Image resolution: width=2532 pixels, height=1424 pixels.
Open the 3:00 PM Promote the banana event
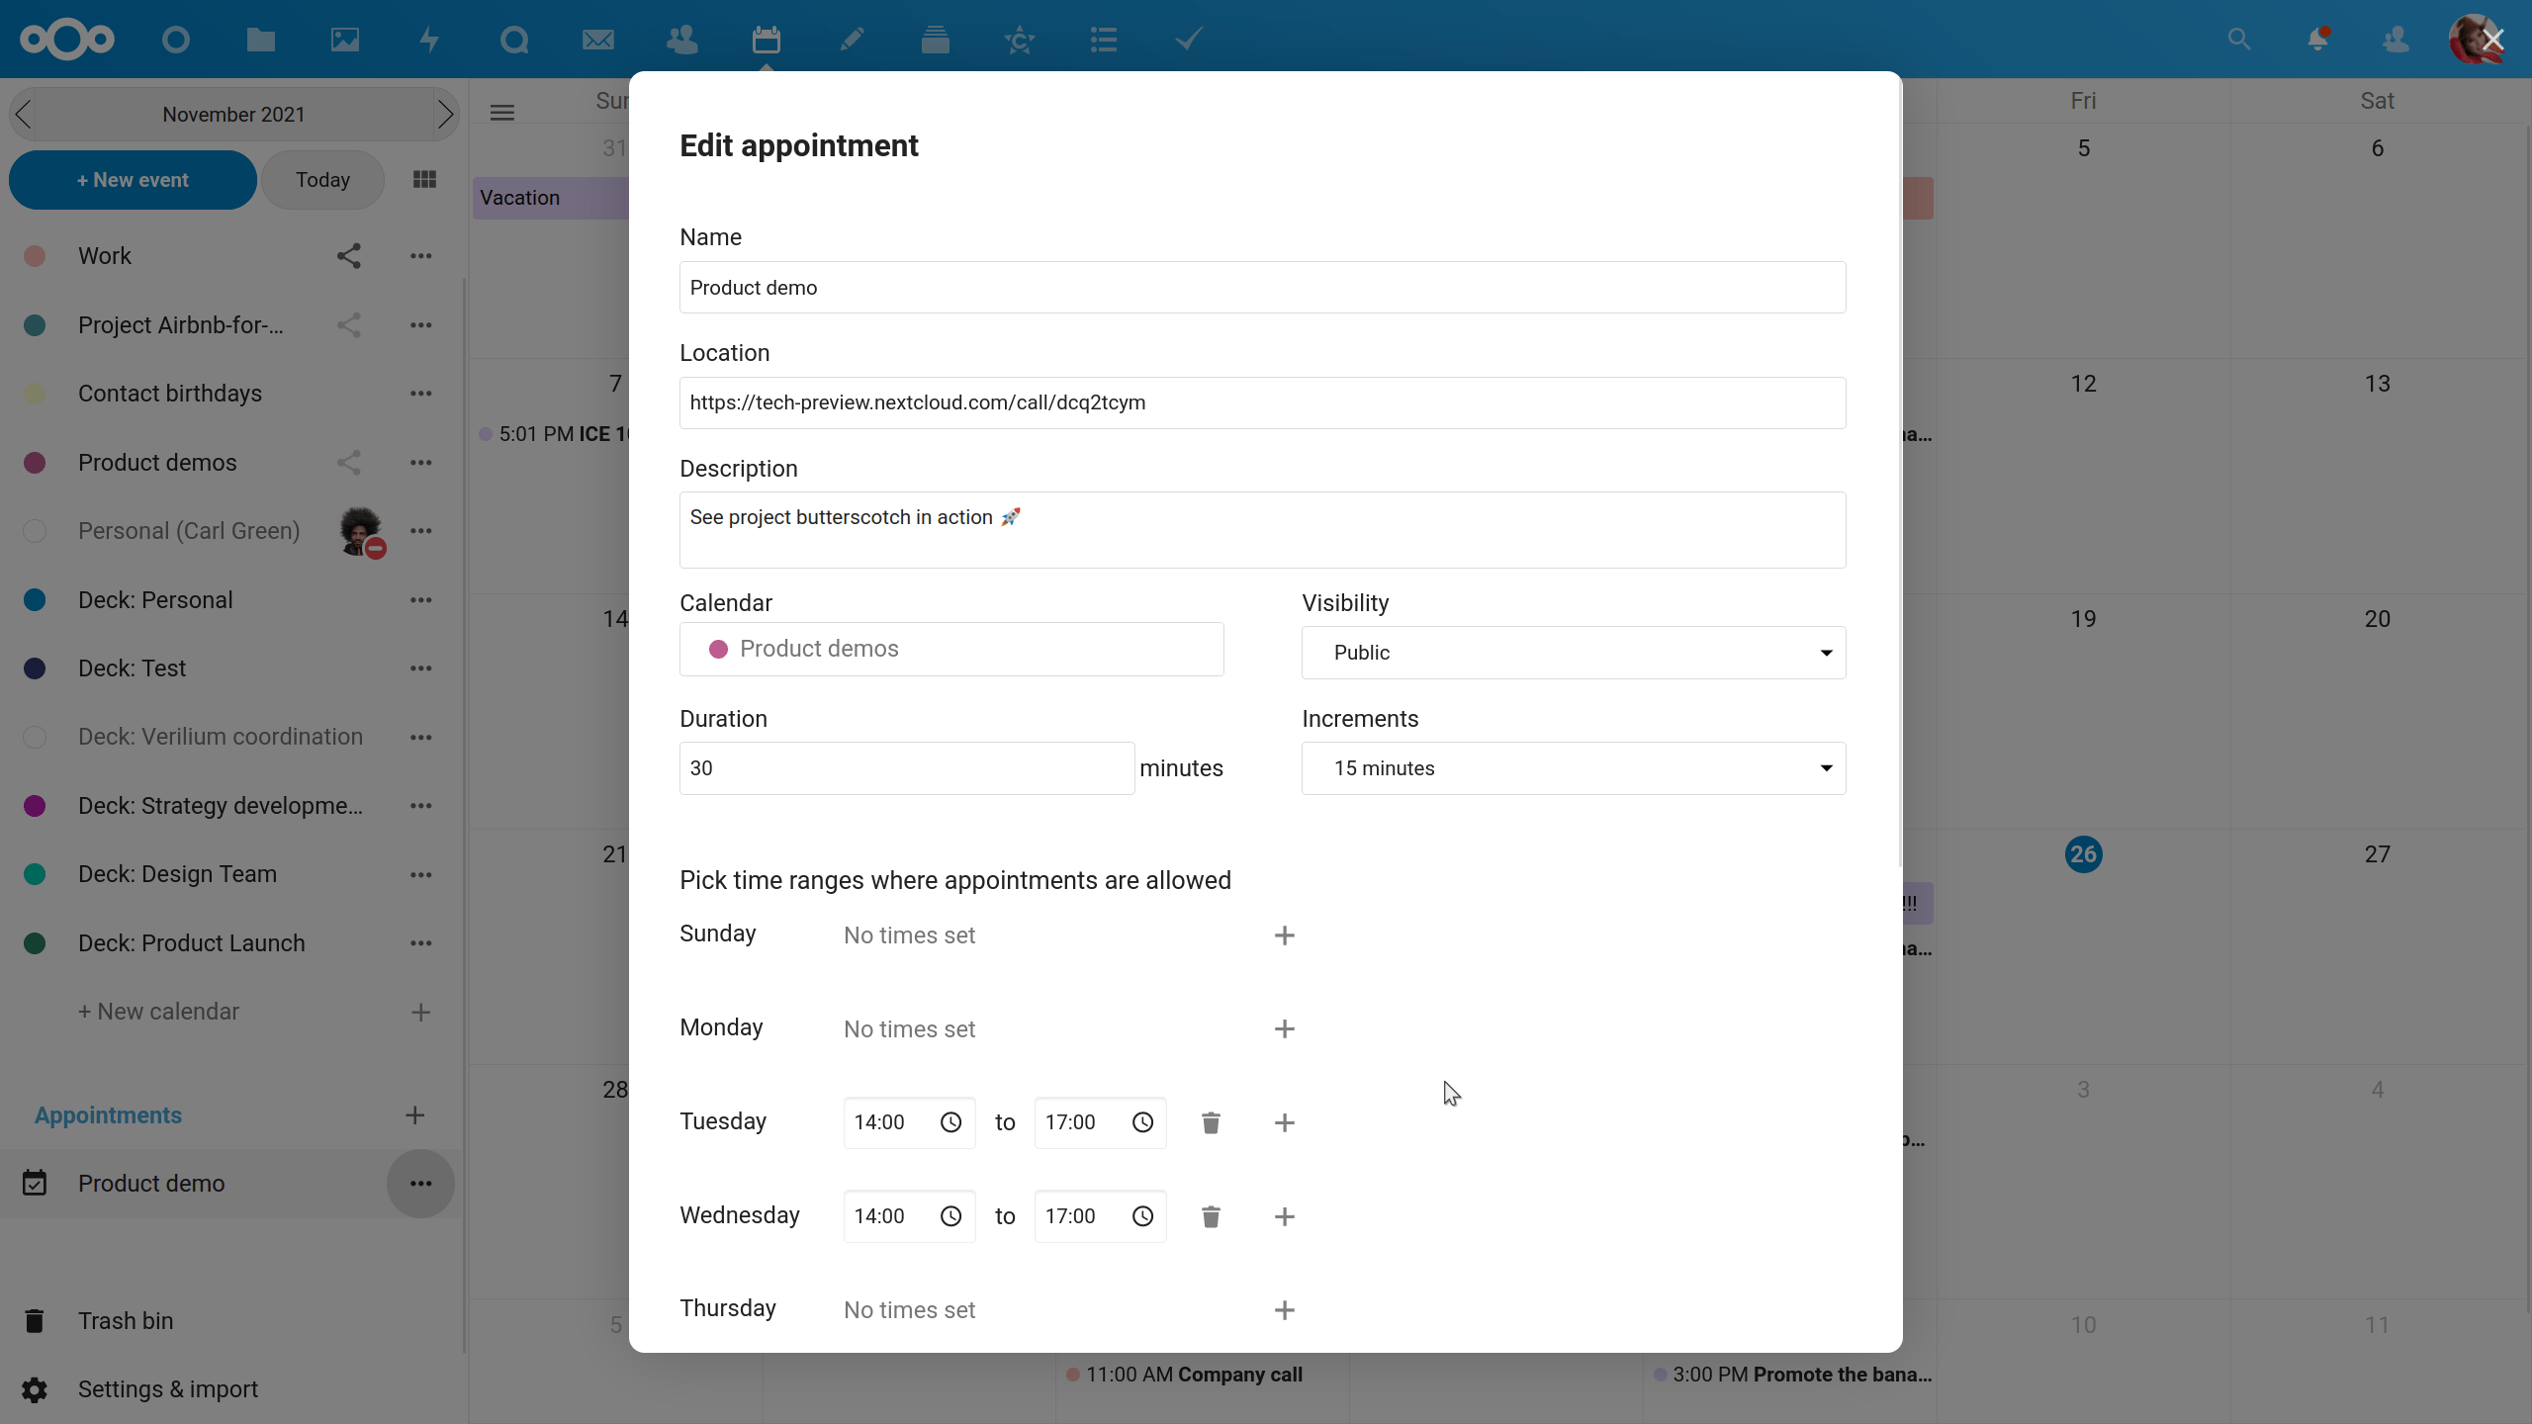click(1792, 1375)
